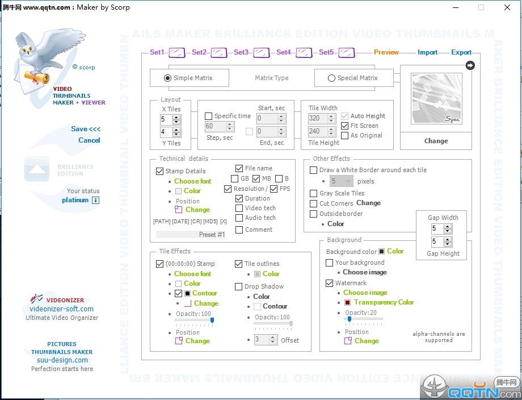The height and width of the screenshot is (400, 522).
Task: Click the Videonizer logo icon
Action: (x=36, y=298)
